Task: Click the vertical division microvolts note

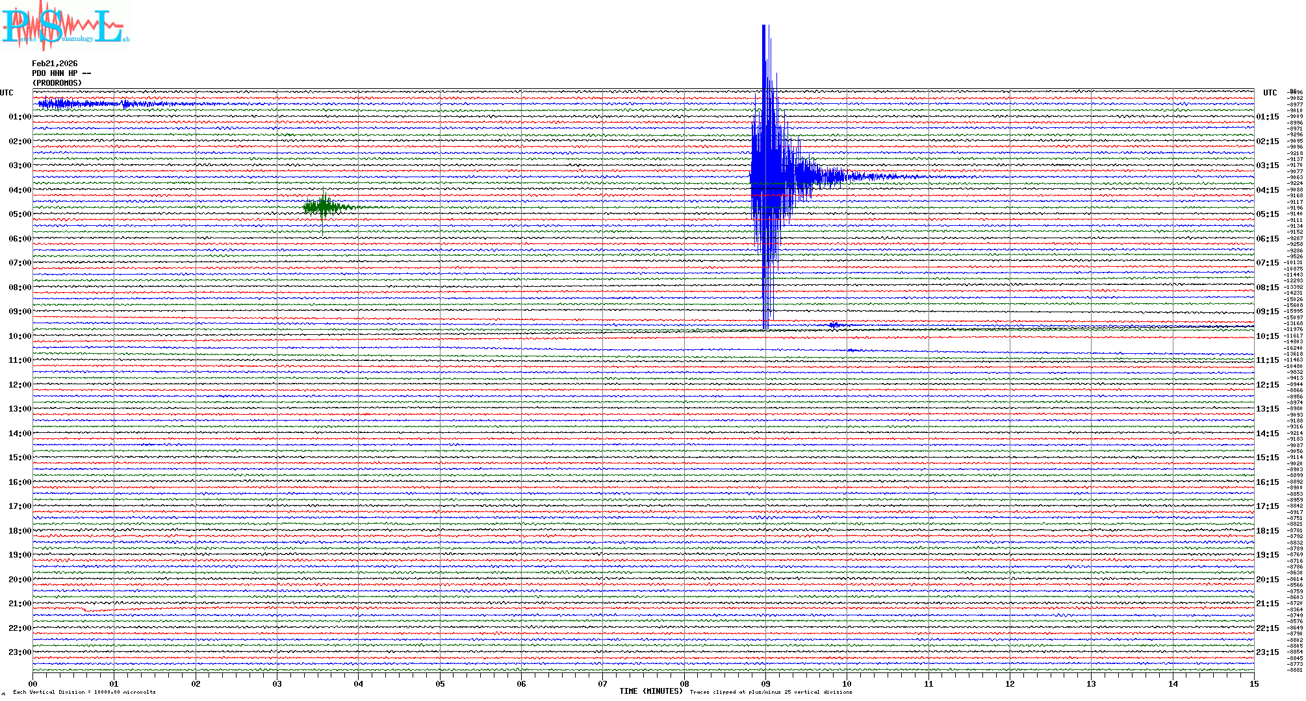Action: pos(84,692)
